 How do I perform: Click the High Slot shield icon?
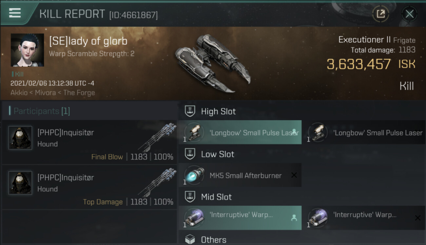(190, 111)
